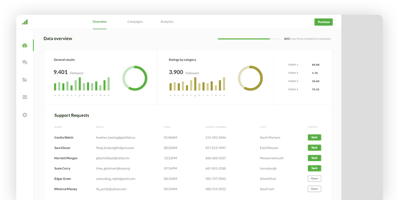This screenshot has height=200, width=399.
Task: Select the name Harriett Morgan
Action: click(66, 158)
